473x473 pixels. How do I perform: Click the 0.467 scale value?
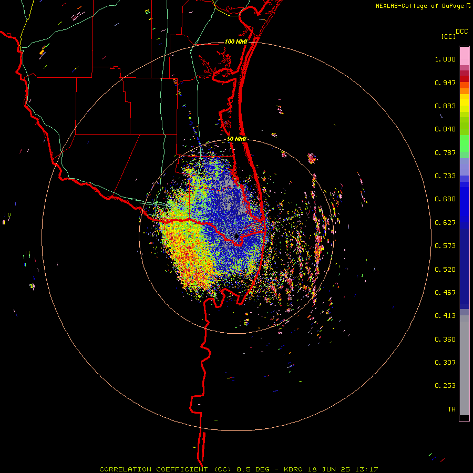coord(445,293)
